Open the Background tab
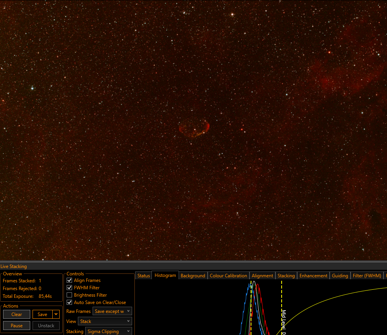Screen dimensions: 387x335 click(193, 275)
